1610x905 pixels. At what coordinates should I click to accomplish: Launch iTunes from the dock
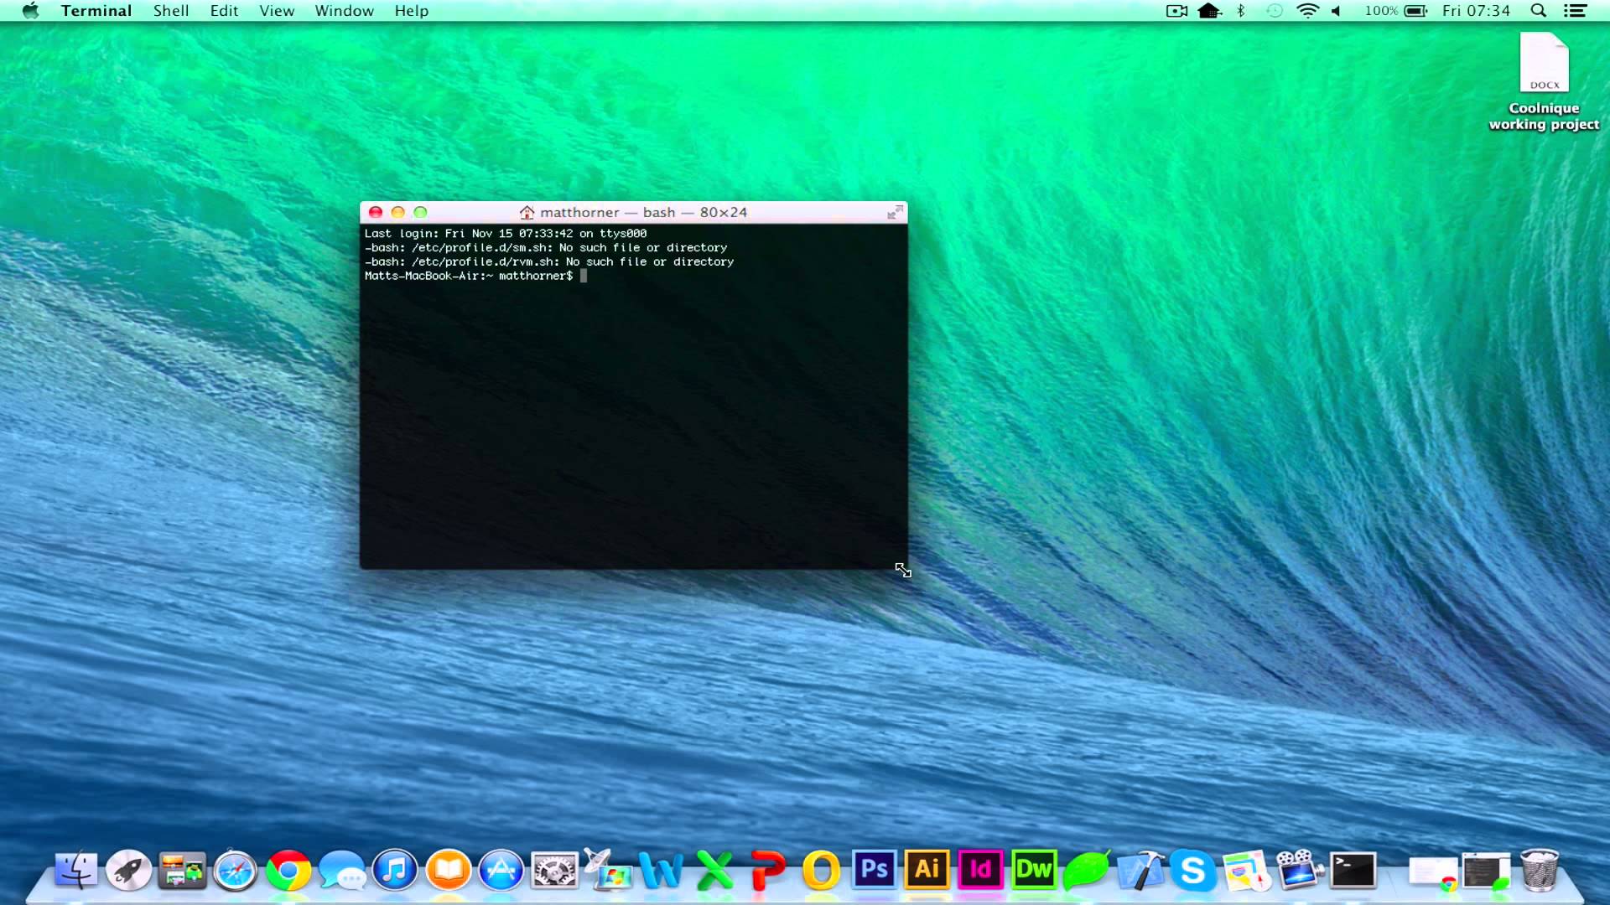[395, 871]
